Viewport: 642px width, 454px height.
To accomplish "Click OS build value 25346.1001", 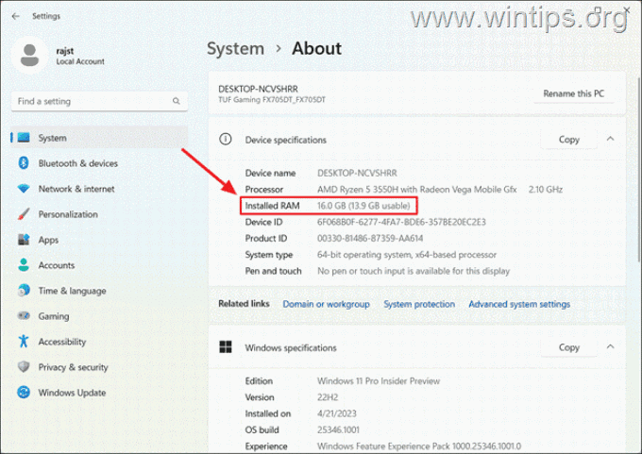I will [338, 429].
